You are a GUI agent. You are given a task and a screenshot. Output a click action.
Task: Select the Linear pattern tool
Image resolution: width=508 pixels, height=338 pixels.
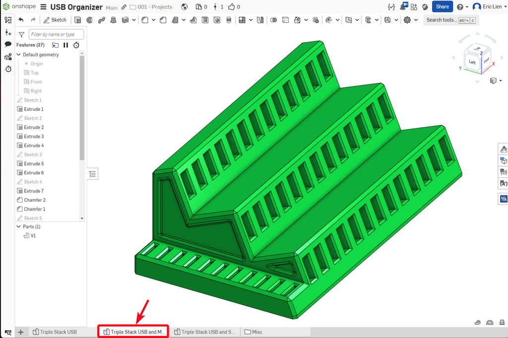pyautogui.click(x=242, y=20)
